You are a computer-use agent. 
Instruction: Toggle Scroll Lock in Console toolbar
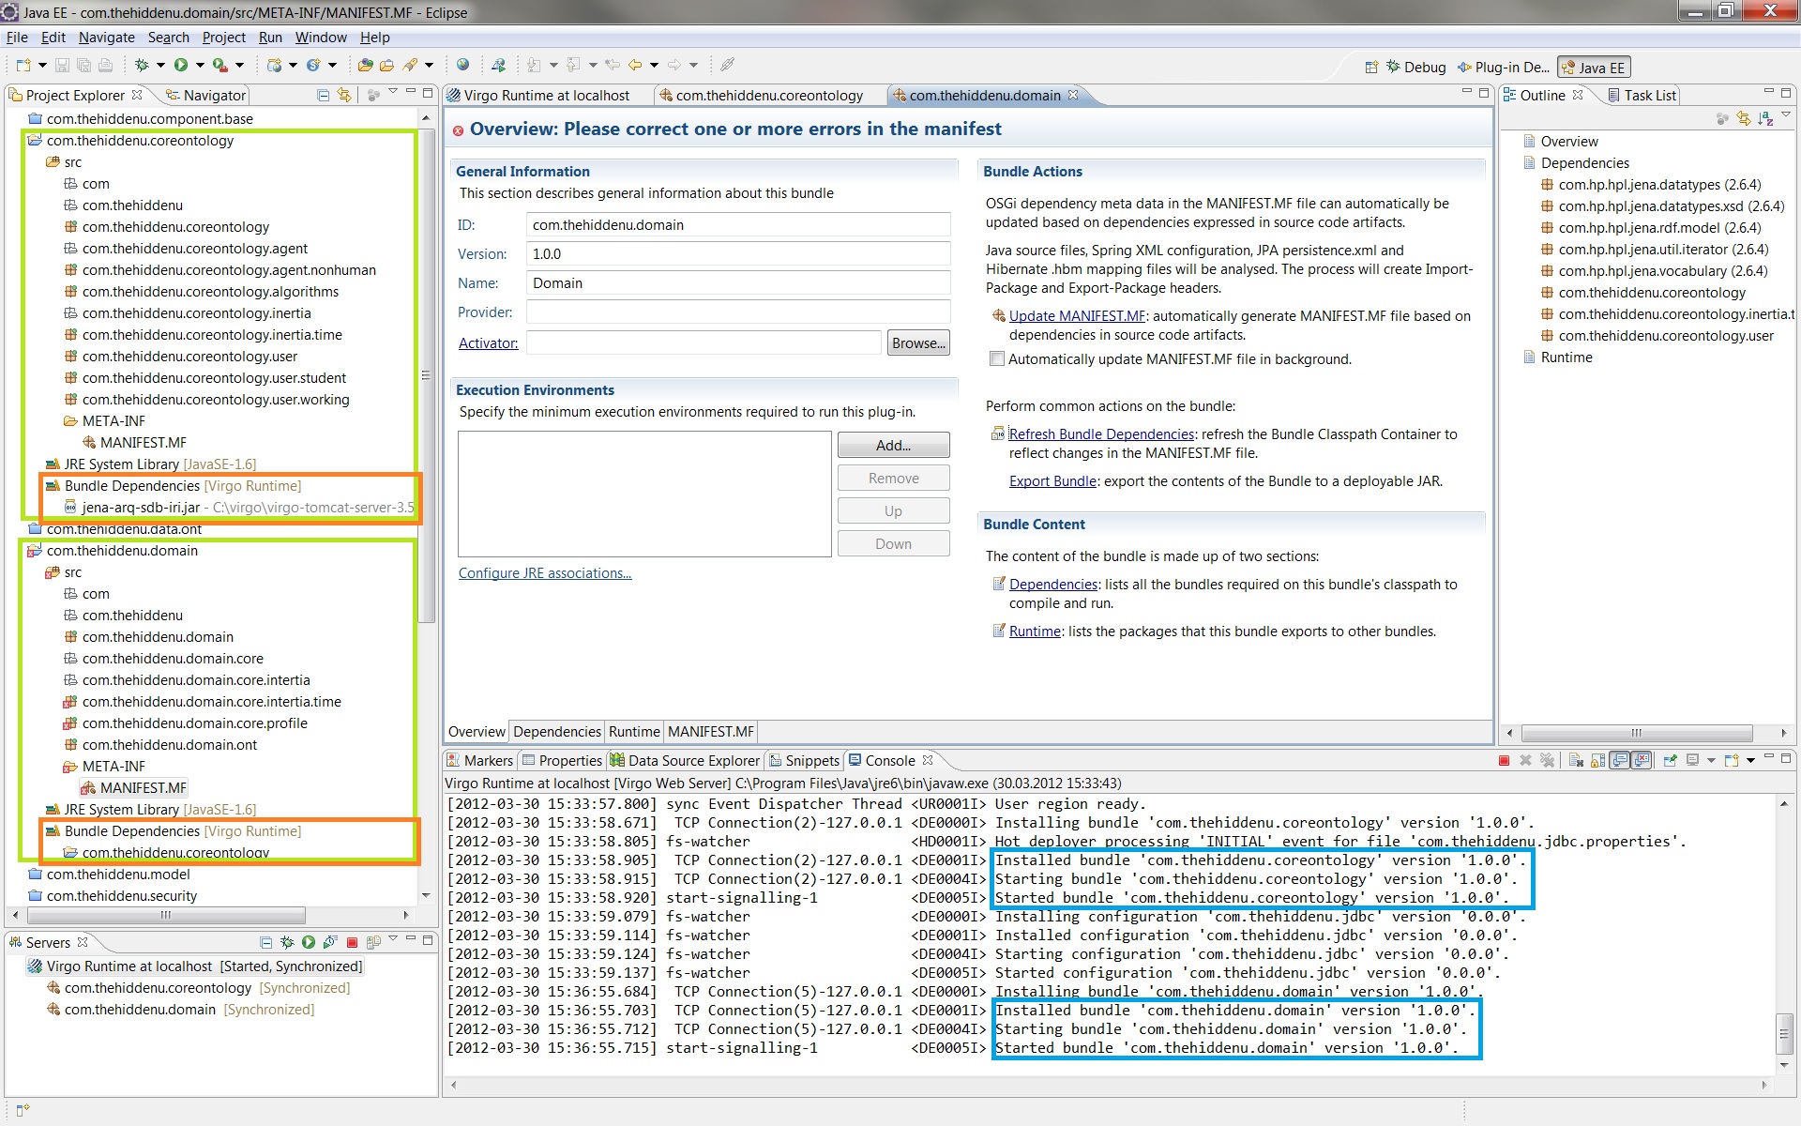coord(1597,760)
